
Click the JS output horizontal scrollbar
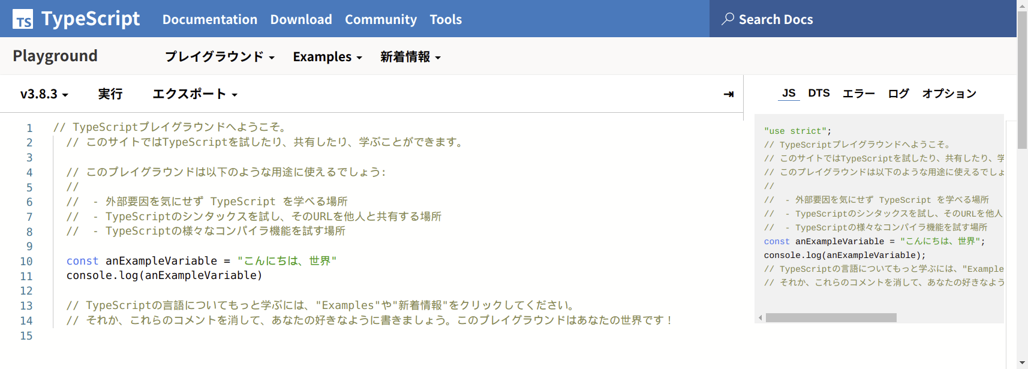pyautogui.click(x=831, y=318)
